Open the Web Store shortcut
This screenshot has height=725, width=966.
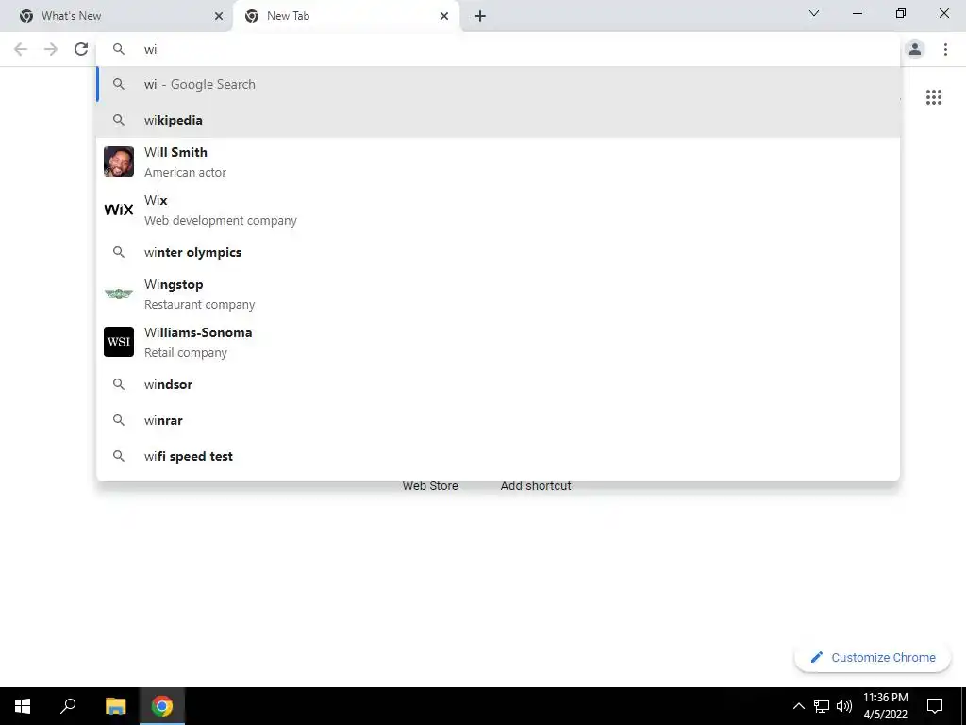(x=430, y=486)
